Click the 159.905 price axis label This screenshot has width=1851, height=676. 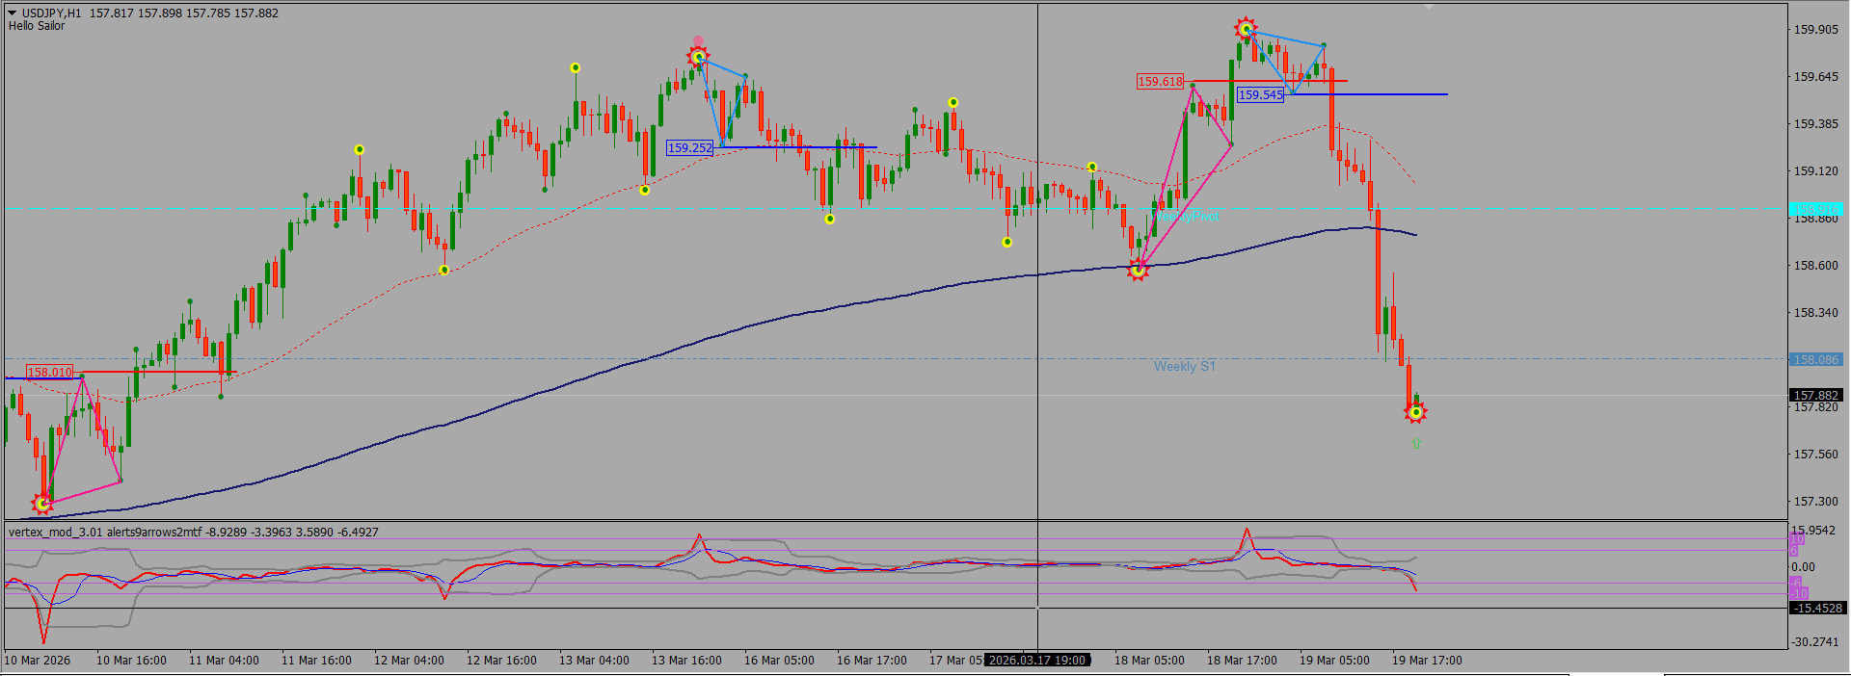tap(1815, 29)
